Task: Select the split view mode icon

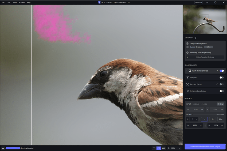Action: (159, 148)
